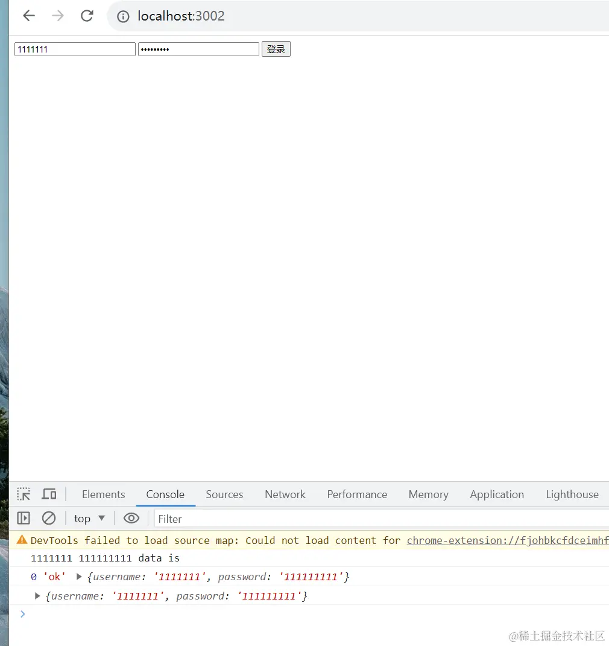This screenshot has width=609, height=646.
Task: Open the Network tab
Action: (x=285, y=494)
